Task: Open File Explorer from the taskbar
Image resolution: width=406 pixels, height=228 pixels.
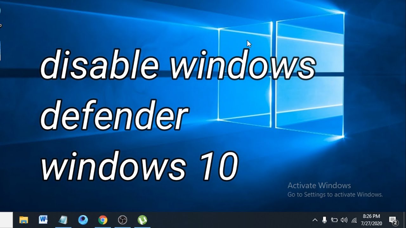Action: click(24, 220)
